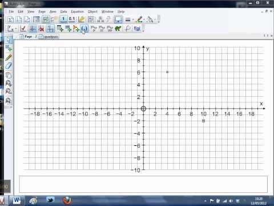Open the Axes menu
Screen dimensions: 274x206
53,11
